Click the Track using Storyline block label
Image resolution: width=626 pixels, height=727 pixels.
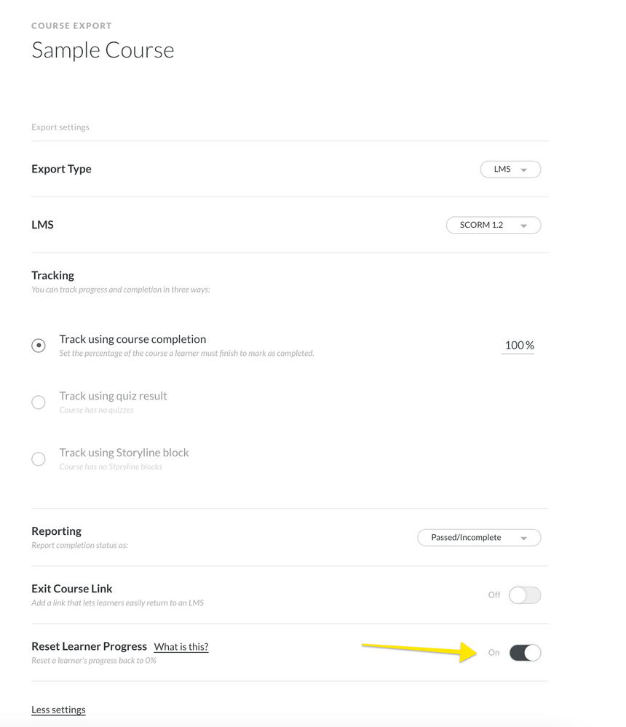coord(124,453)
